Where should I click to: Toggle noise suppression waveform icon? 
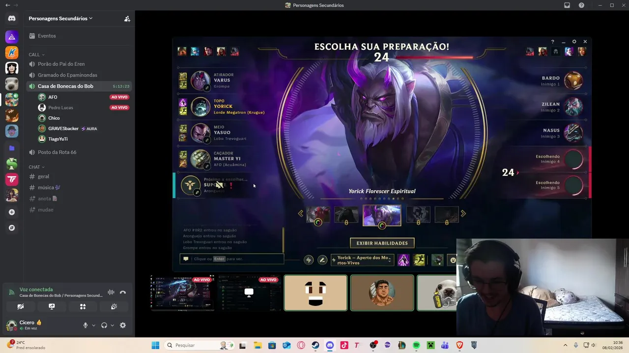tap(111, 292)
